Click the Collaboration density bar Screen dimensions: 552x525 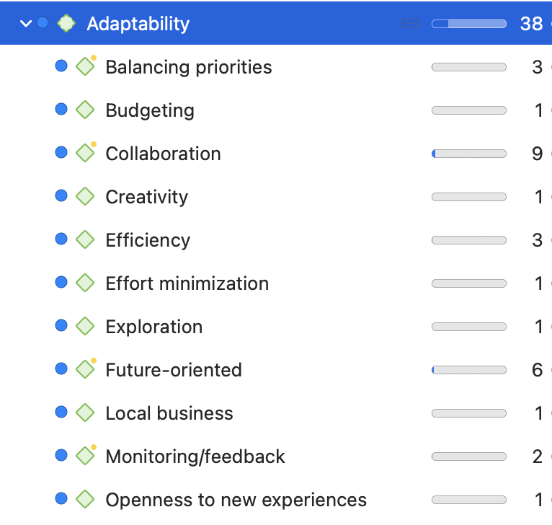point(468,154)
